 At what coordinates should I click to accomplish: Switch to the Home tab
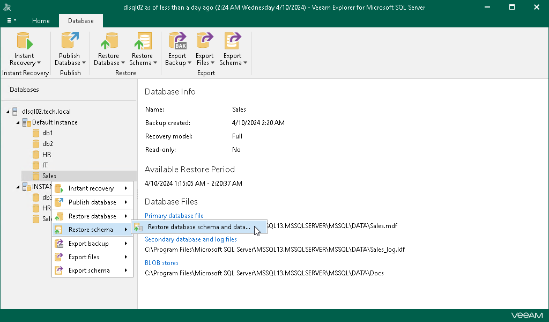tap(41, 21)
